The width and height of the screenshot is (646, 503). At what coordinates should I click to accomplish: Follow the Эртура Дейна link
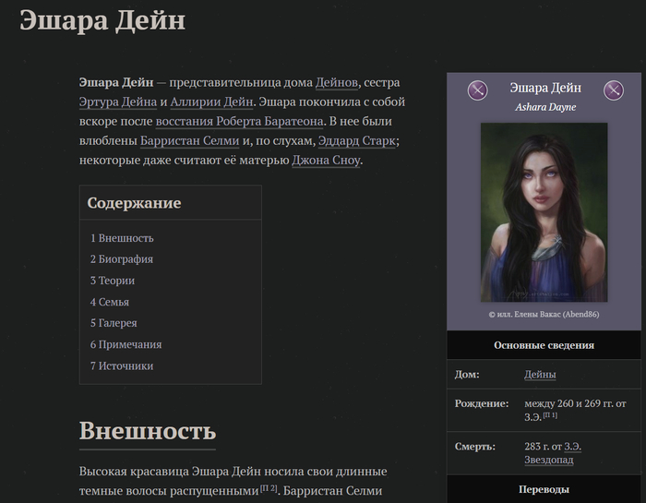point(118,102)
